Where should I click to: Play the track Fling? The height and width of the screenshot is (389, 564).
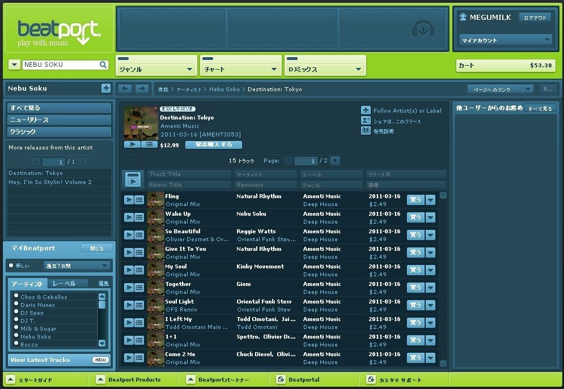(x=129, y=200)
